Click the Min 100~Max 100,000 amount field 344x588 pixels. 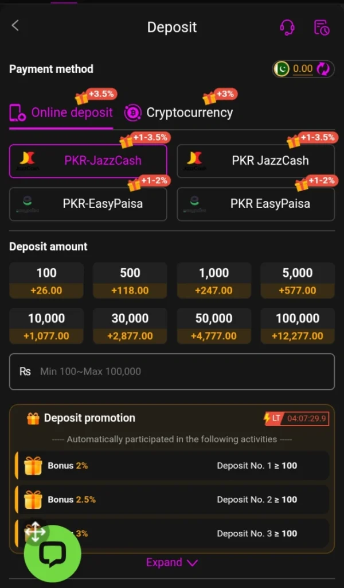172,372
